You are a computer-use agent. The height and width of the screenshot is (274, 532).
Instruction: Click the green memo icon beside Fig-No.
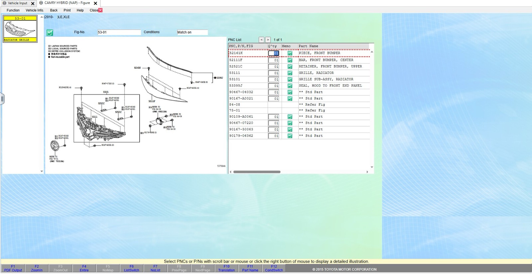[50, 33]
